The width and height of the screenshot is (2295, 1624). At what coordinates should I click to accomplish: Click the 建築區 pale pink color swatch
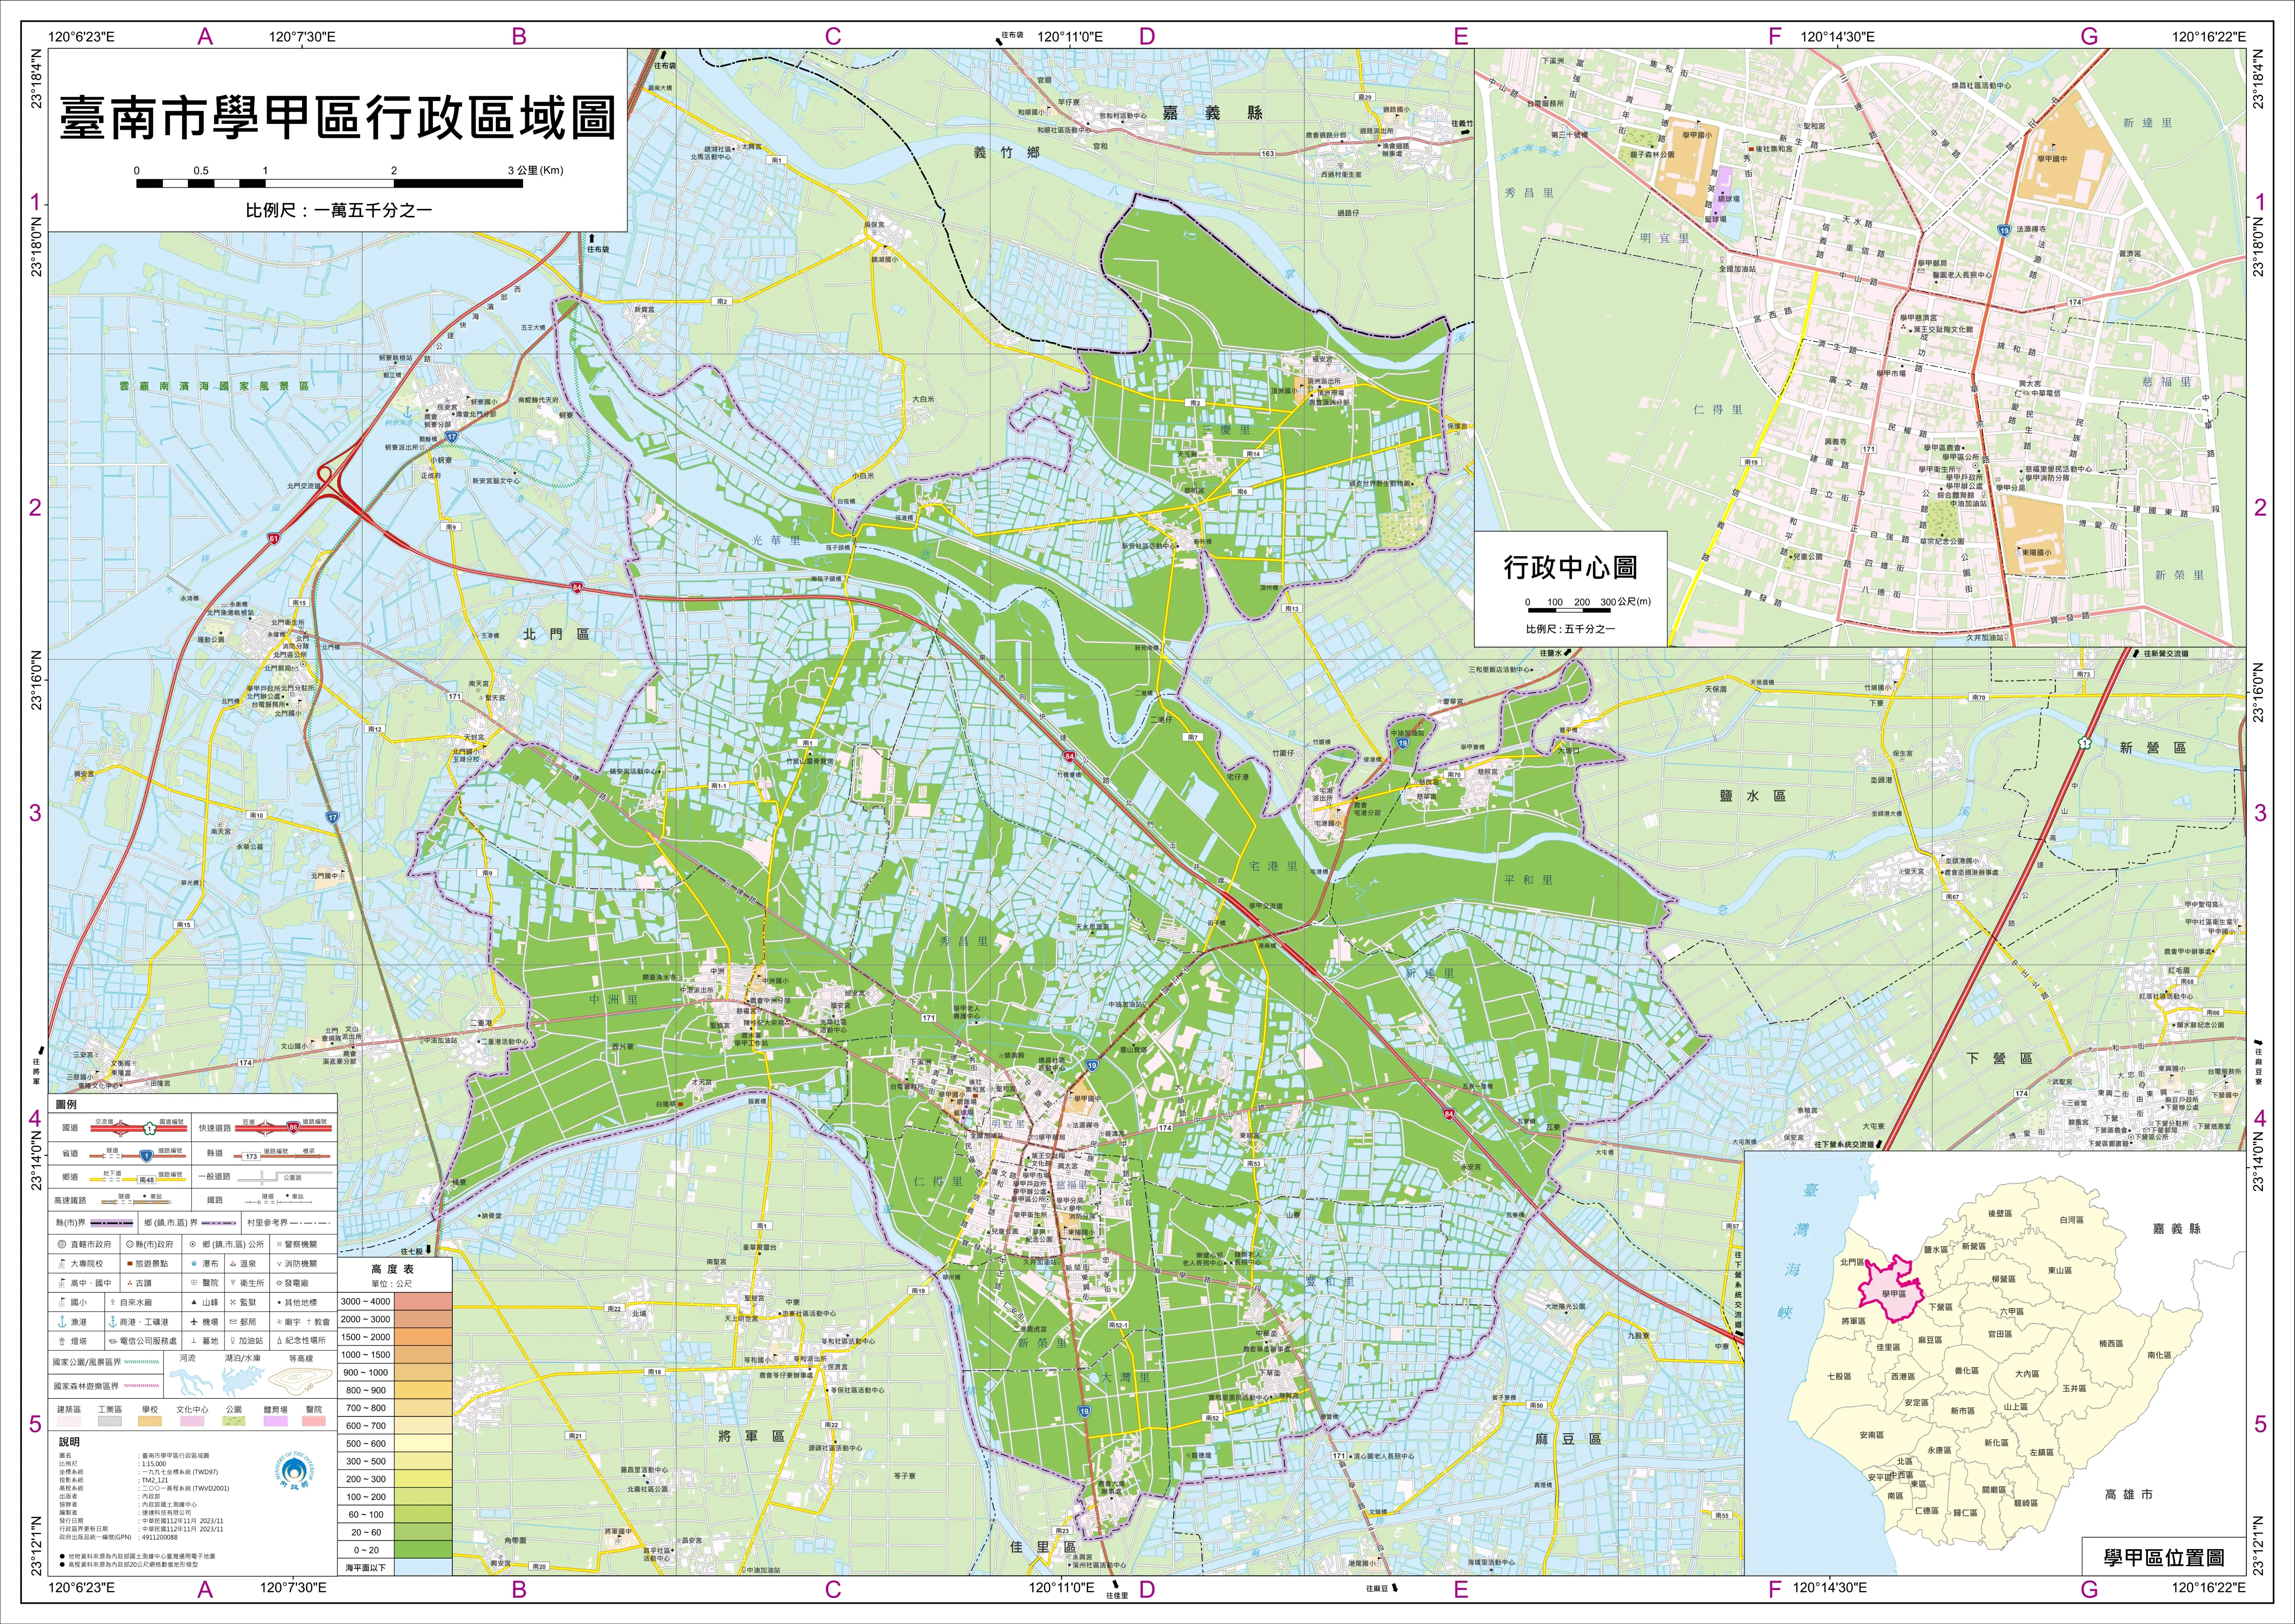tap(69, 1421)
